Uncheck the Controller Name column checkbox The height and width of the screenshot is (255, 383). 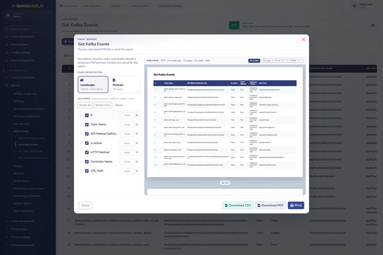tap(87, 161)
